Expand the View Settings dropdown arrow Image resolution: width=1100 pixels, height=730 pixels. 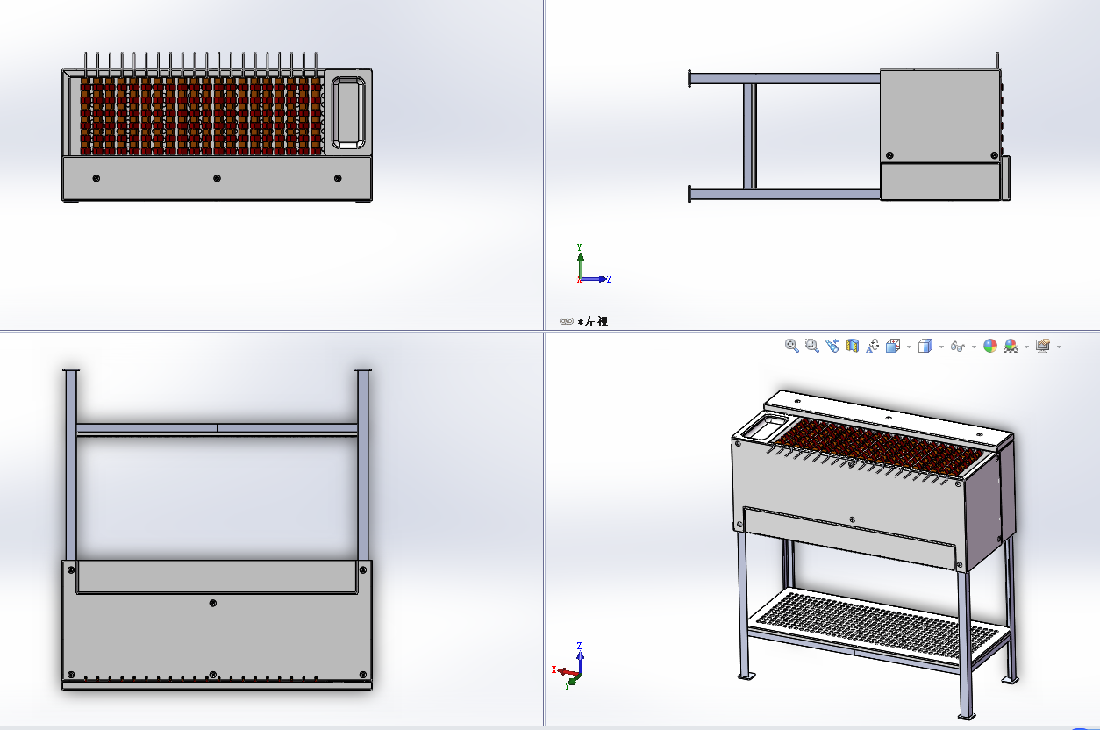[x=1060, y=347]
